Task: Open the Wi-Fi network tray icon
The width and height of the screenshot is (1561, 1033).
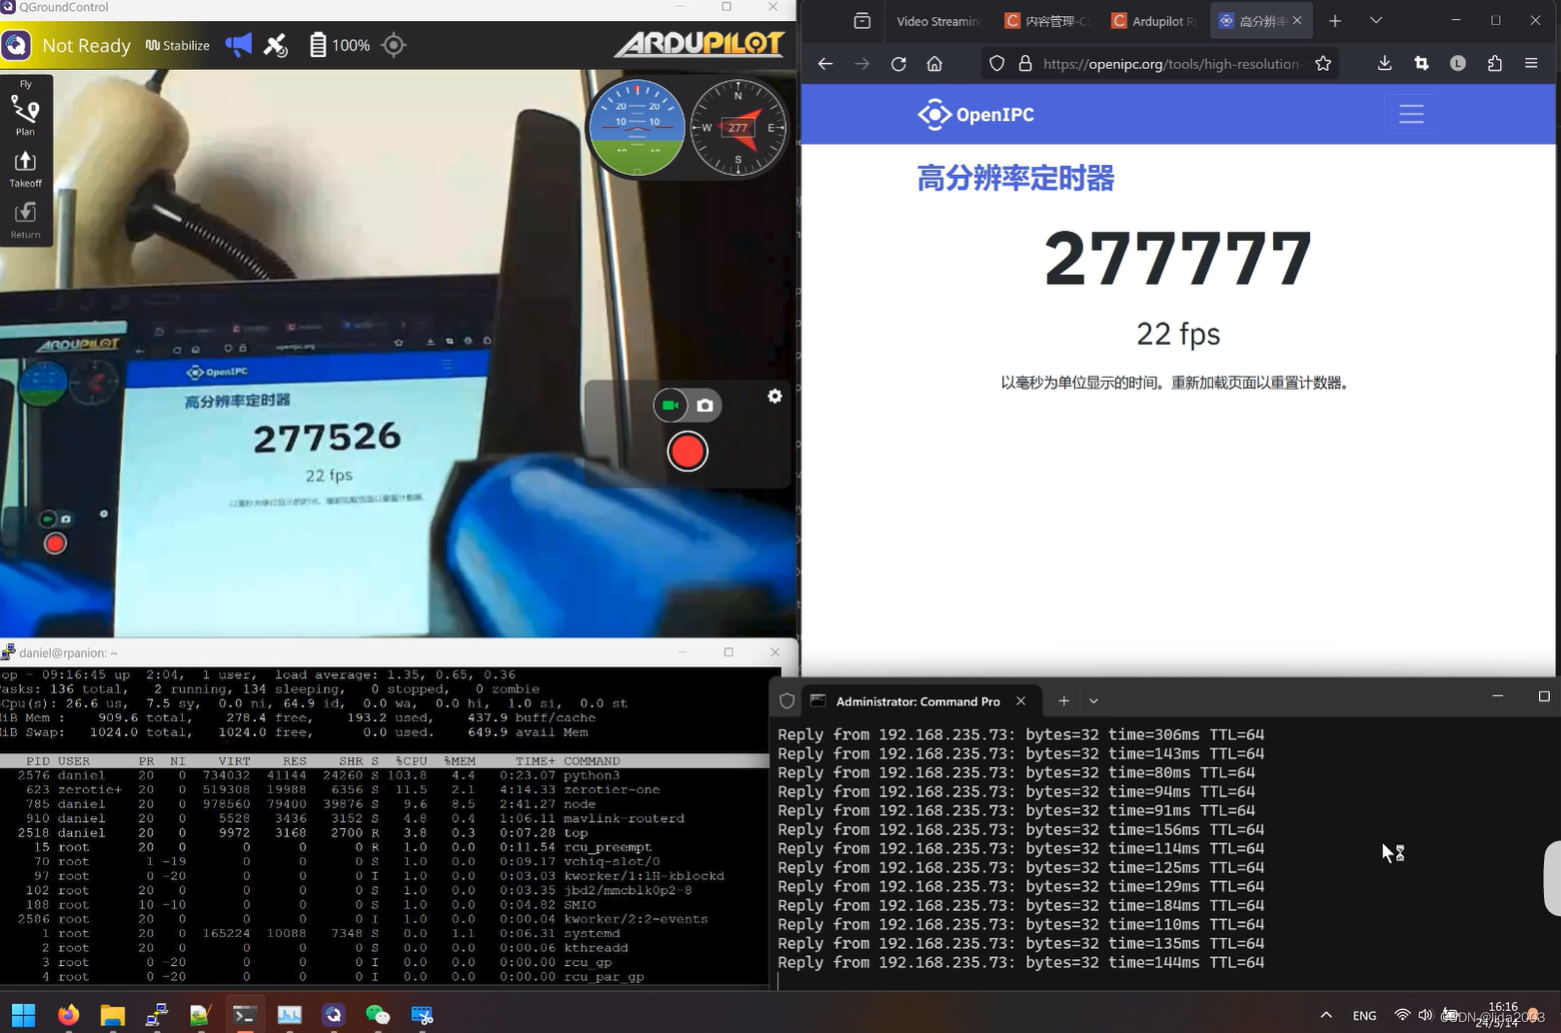Action: (x=1402, y=1015)
